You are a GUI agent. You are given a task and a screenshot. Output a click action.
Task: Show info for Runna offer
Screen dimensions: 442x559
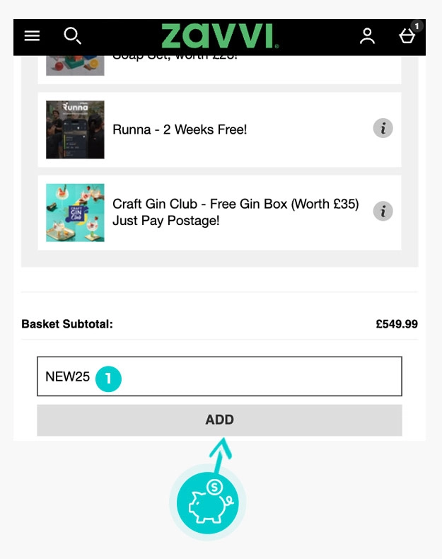[383, 129]
